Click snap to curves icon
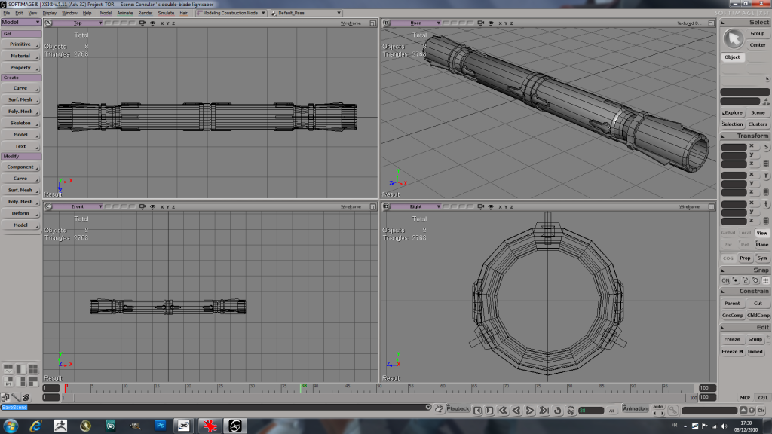772x434 pixels. click(x=746, y=280)
